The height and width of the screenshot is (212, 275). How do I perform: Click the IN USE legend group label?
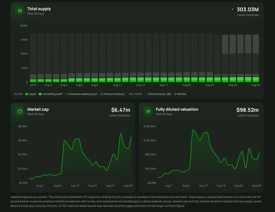[x=19, y=94]
